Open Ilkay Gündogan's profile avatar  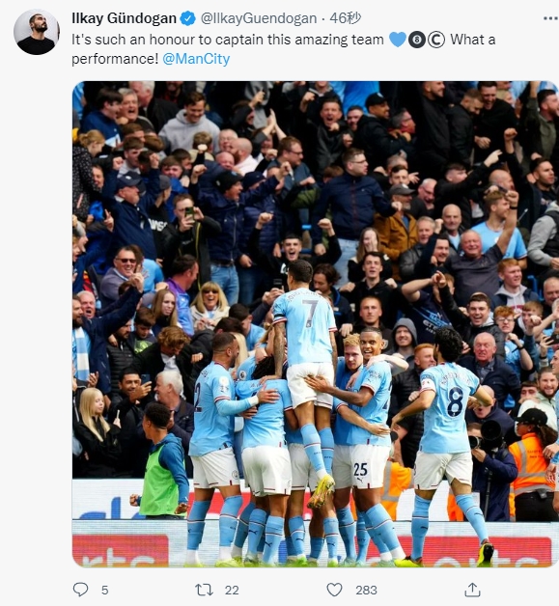click(37, 32)
